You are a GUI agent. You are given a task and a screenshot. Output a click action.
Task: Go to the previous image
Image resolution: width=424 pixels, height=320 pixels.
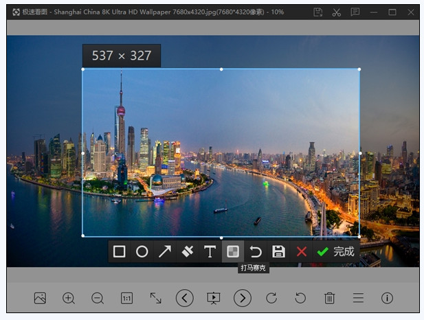pos(184,298)
